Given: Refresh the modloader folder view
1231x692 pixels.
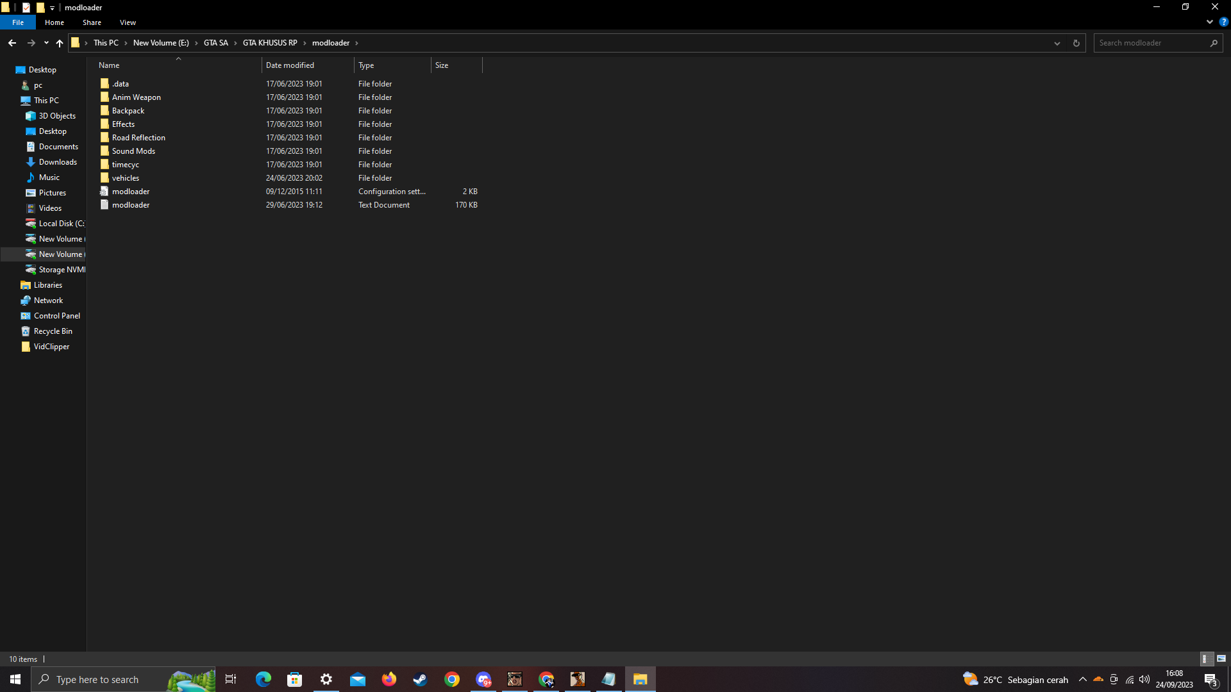Looking at the screenshot, I should tap(1076, 43).
